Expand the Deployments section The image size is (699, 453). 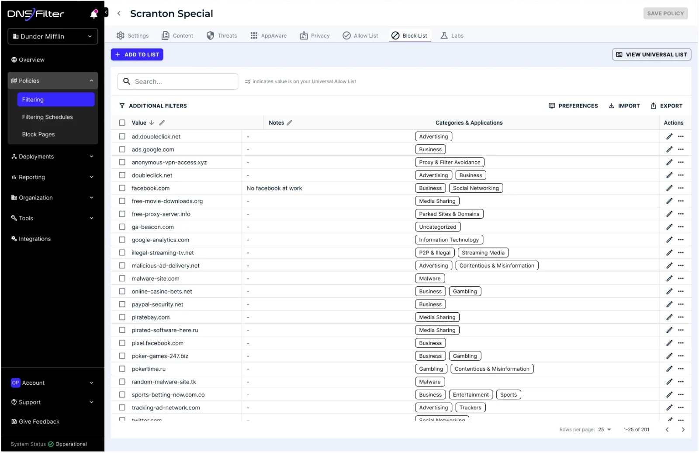(x=52, y=157)
